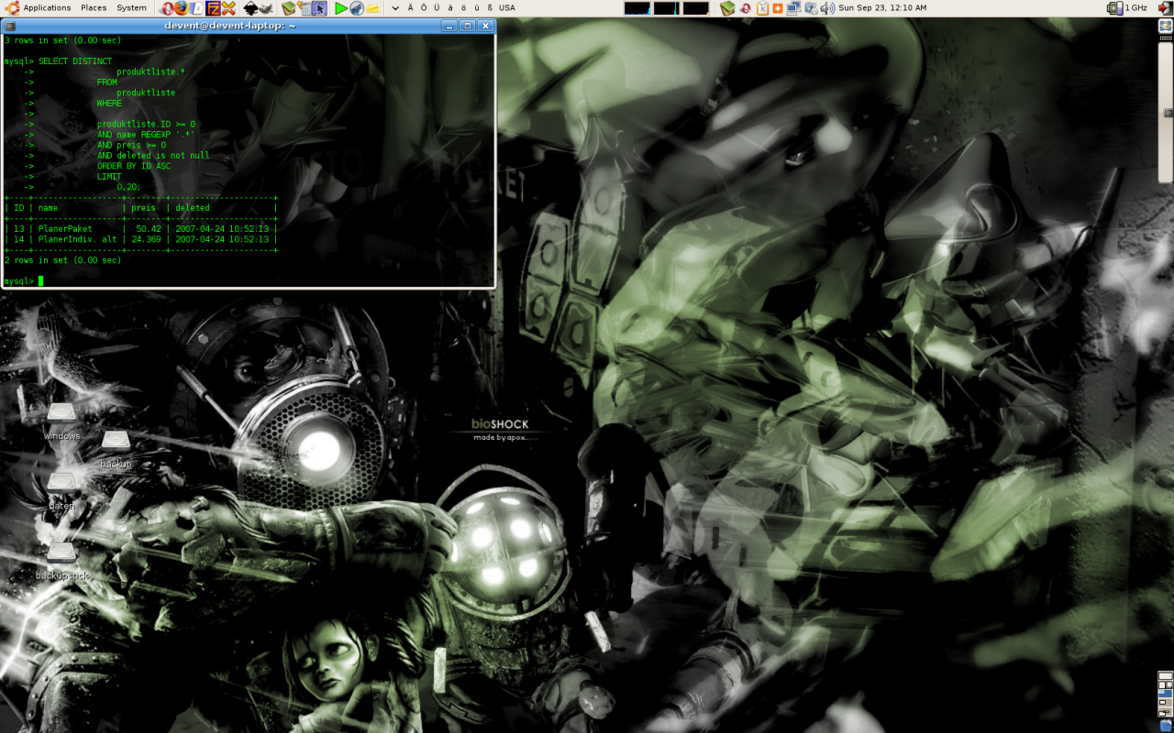Expand the character palette chevron

[x=395, y=8]
